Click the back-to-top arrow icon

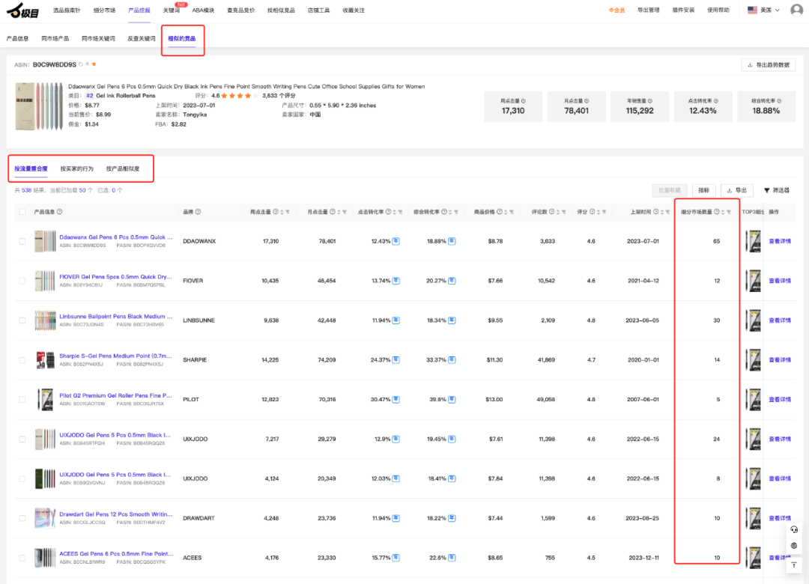pos(794,565)
